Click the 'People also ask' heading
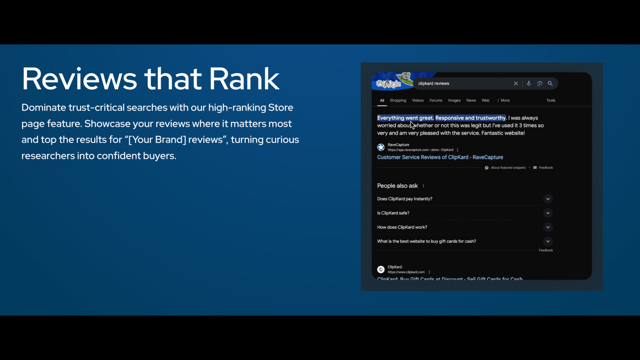 coord(398,186)
